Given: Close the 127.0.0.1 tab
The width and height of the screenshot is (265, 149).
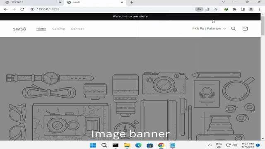Looking at the screenshot, I should 60,2.
